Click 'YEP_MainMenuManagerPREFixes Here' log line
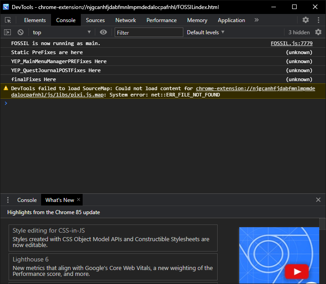Viewport: 326px width, 284px height. point(59,61)
